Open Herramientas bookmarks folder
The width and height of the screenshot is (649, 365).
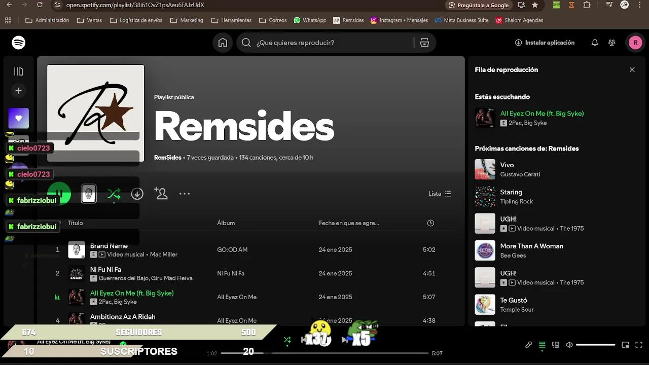click(231, 20)
